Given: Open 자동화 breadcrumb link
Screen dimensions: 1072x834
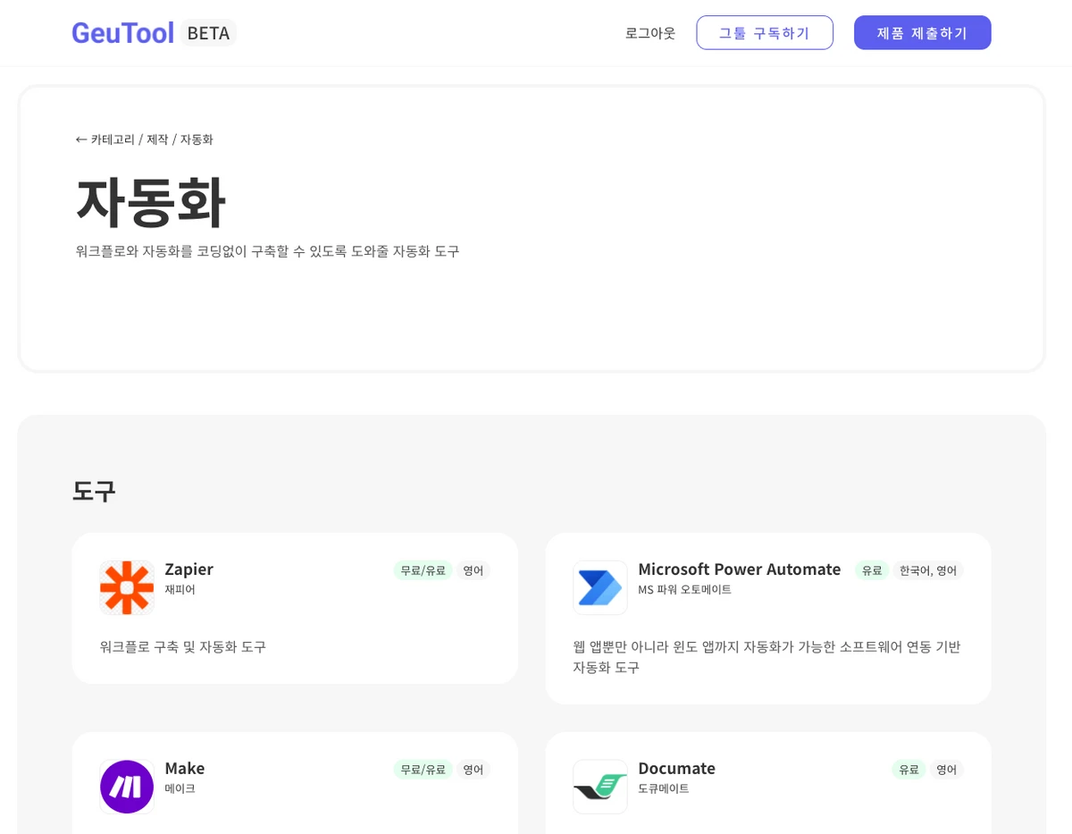Looking at the screenshot, I should point(197,139).
